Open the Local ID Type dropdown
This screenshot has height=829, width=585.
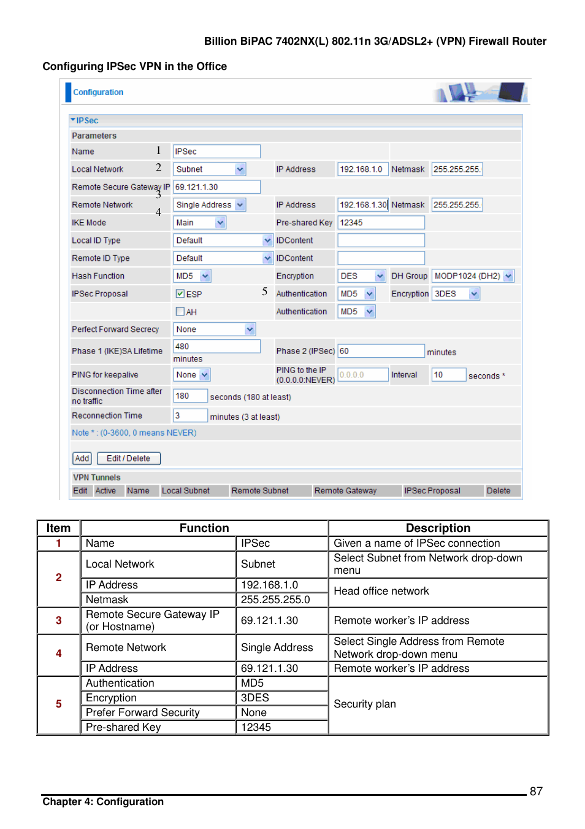point(223,241)
